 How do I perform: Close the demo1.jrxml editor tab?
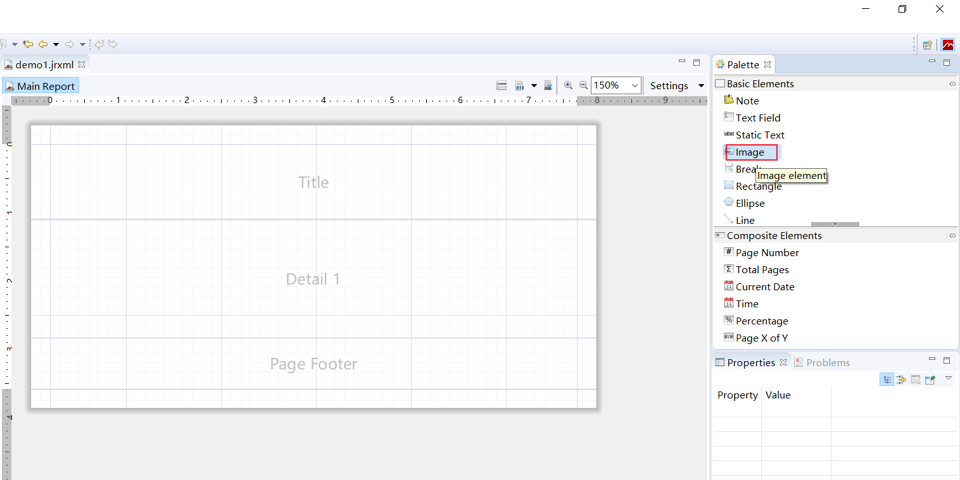[82, 65]
